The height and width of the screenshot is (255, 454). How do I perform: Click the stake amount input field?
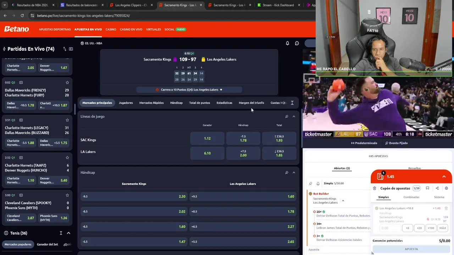point(390,228)
